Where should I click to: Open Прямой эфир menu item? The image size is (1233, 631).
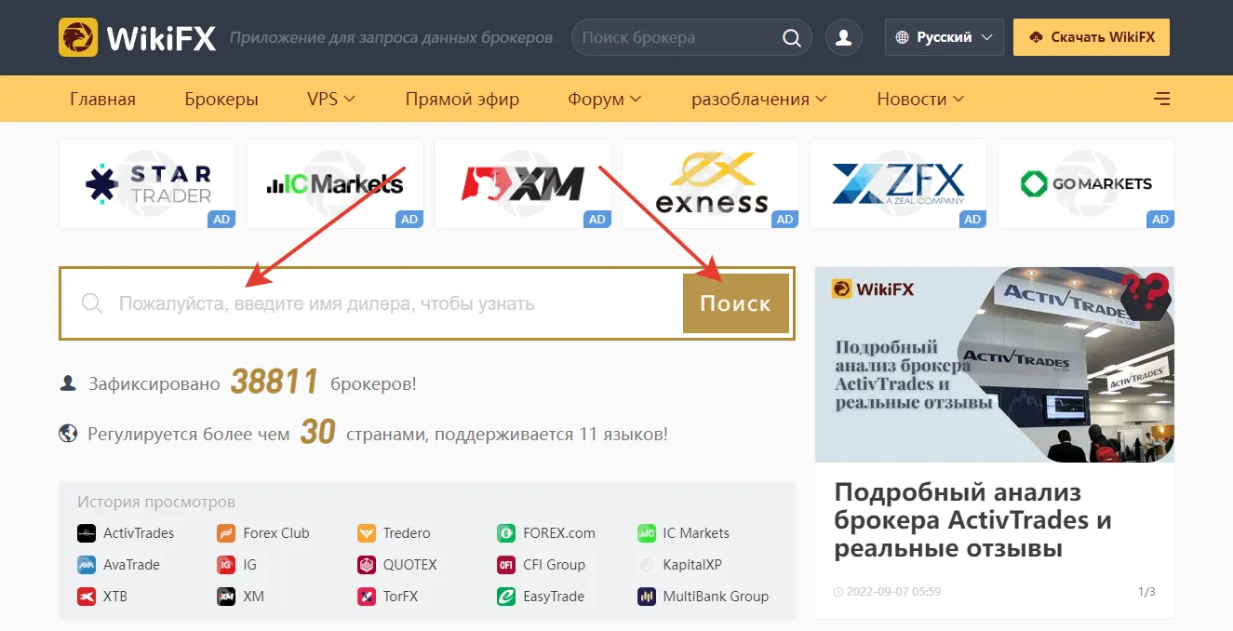tap(462, 99)
